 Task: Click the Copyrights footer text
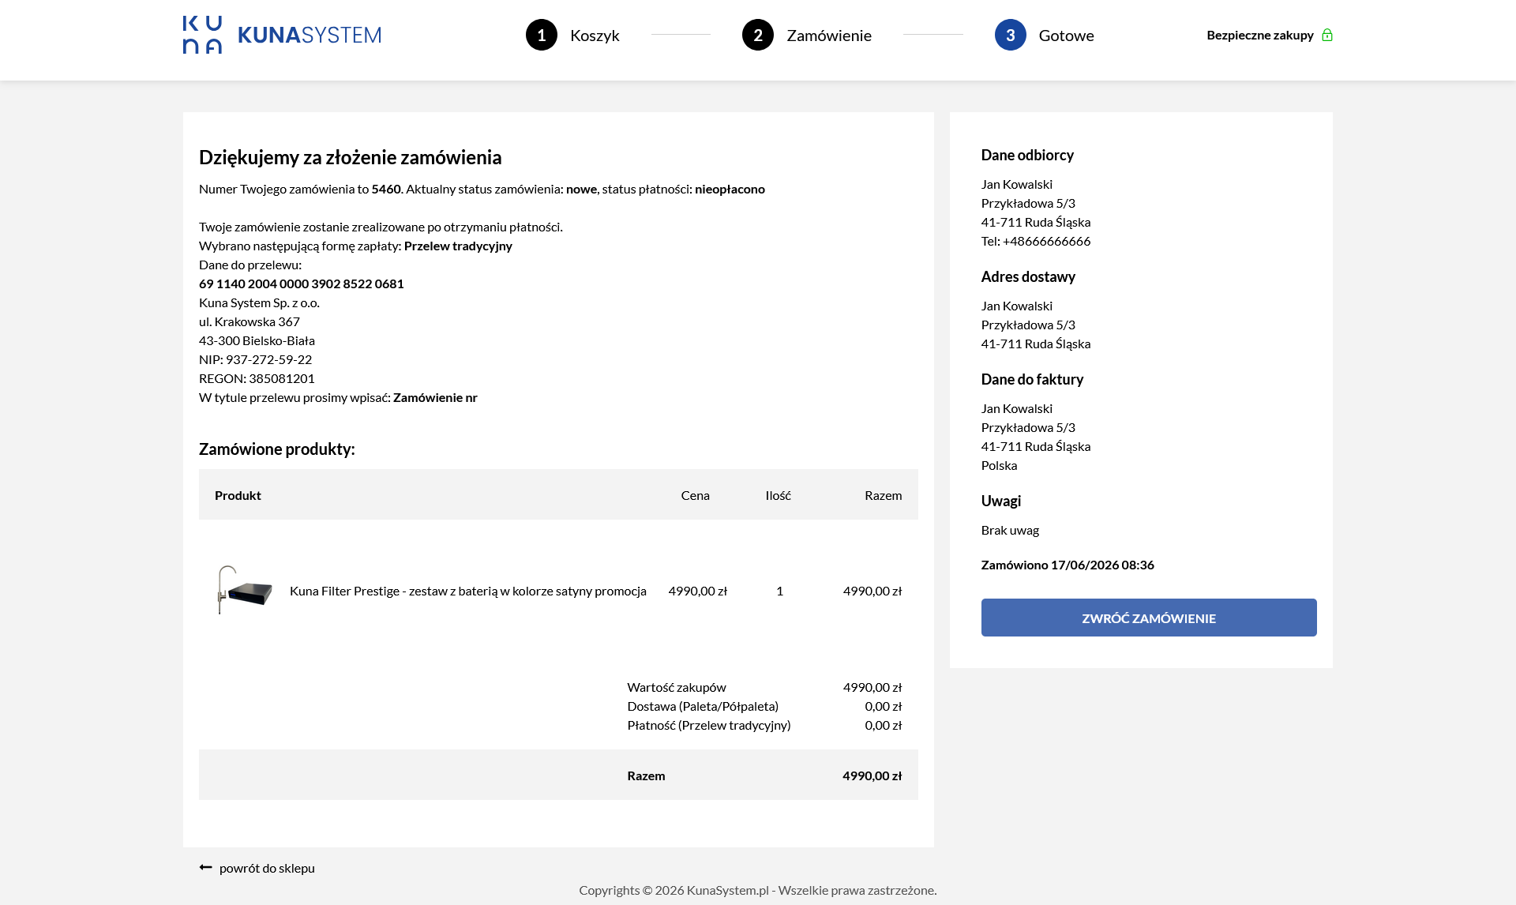point(758,890)
